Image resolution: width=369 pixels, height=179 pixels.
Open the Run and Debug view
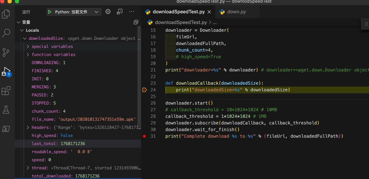click(6, 71)
